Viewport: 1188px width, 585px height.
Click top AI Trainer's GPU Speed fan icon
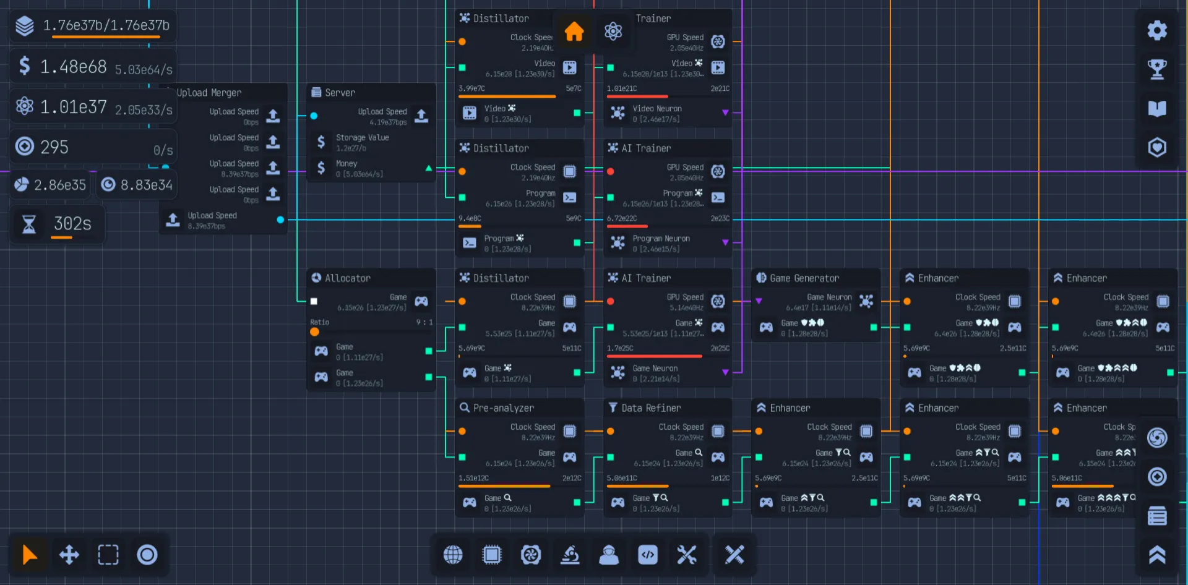pos(718,41)
